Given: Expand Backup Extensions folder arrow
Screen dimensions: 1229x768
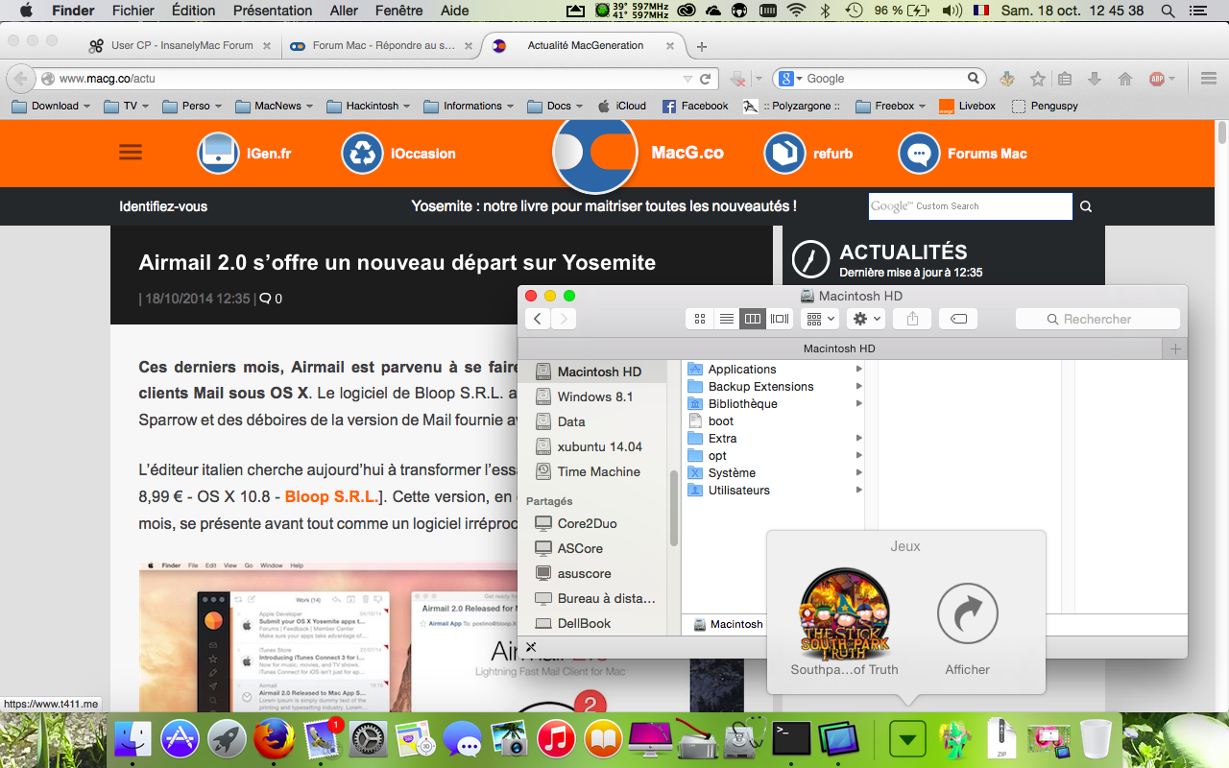Looking at the screenshot, I should pyautogui.click(x=859, y=386).
